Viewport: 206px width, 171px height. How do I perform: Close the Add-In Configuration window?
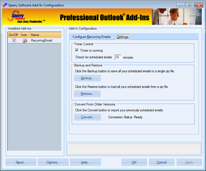coord(199,5)
